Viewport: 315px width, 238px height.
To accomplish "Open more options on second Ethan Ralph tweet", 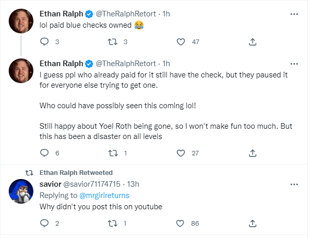I will point(294,64).
